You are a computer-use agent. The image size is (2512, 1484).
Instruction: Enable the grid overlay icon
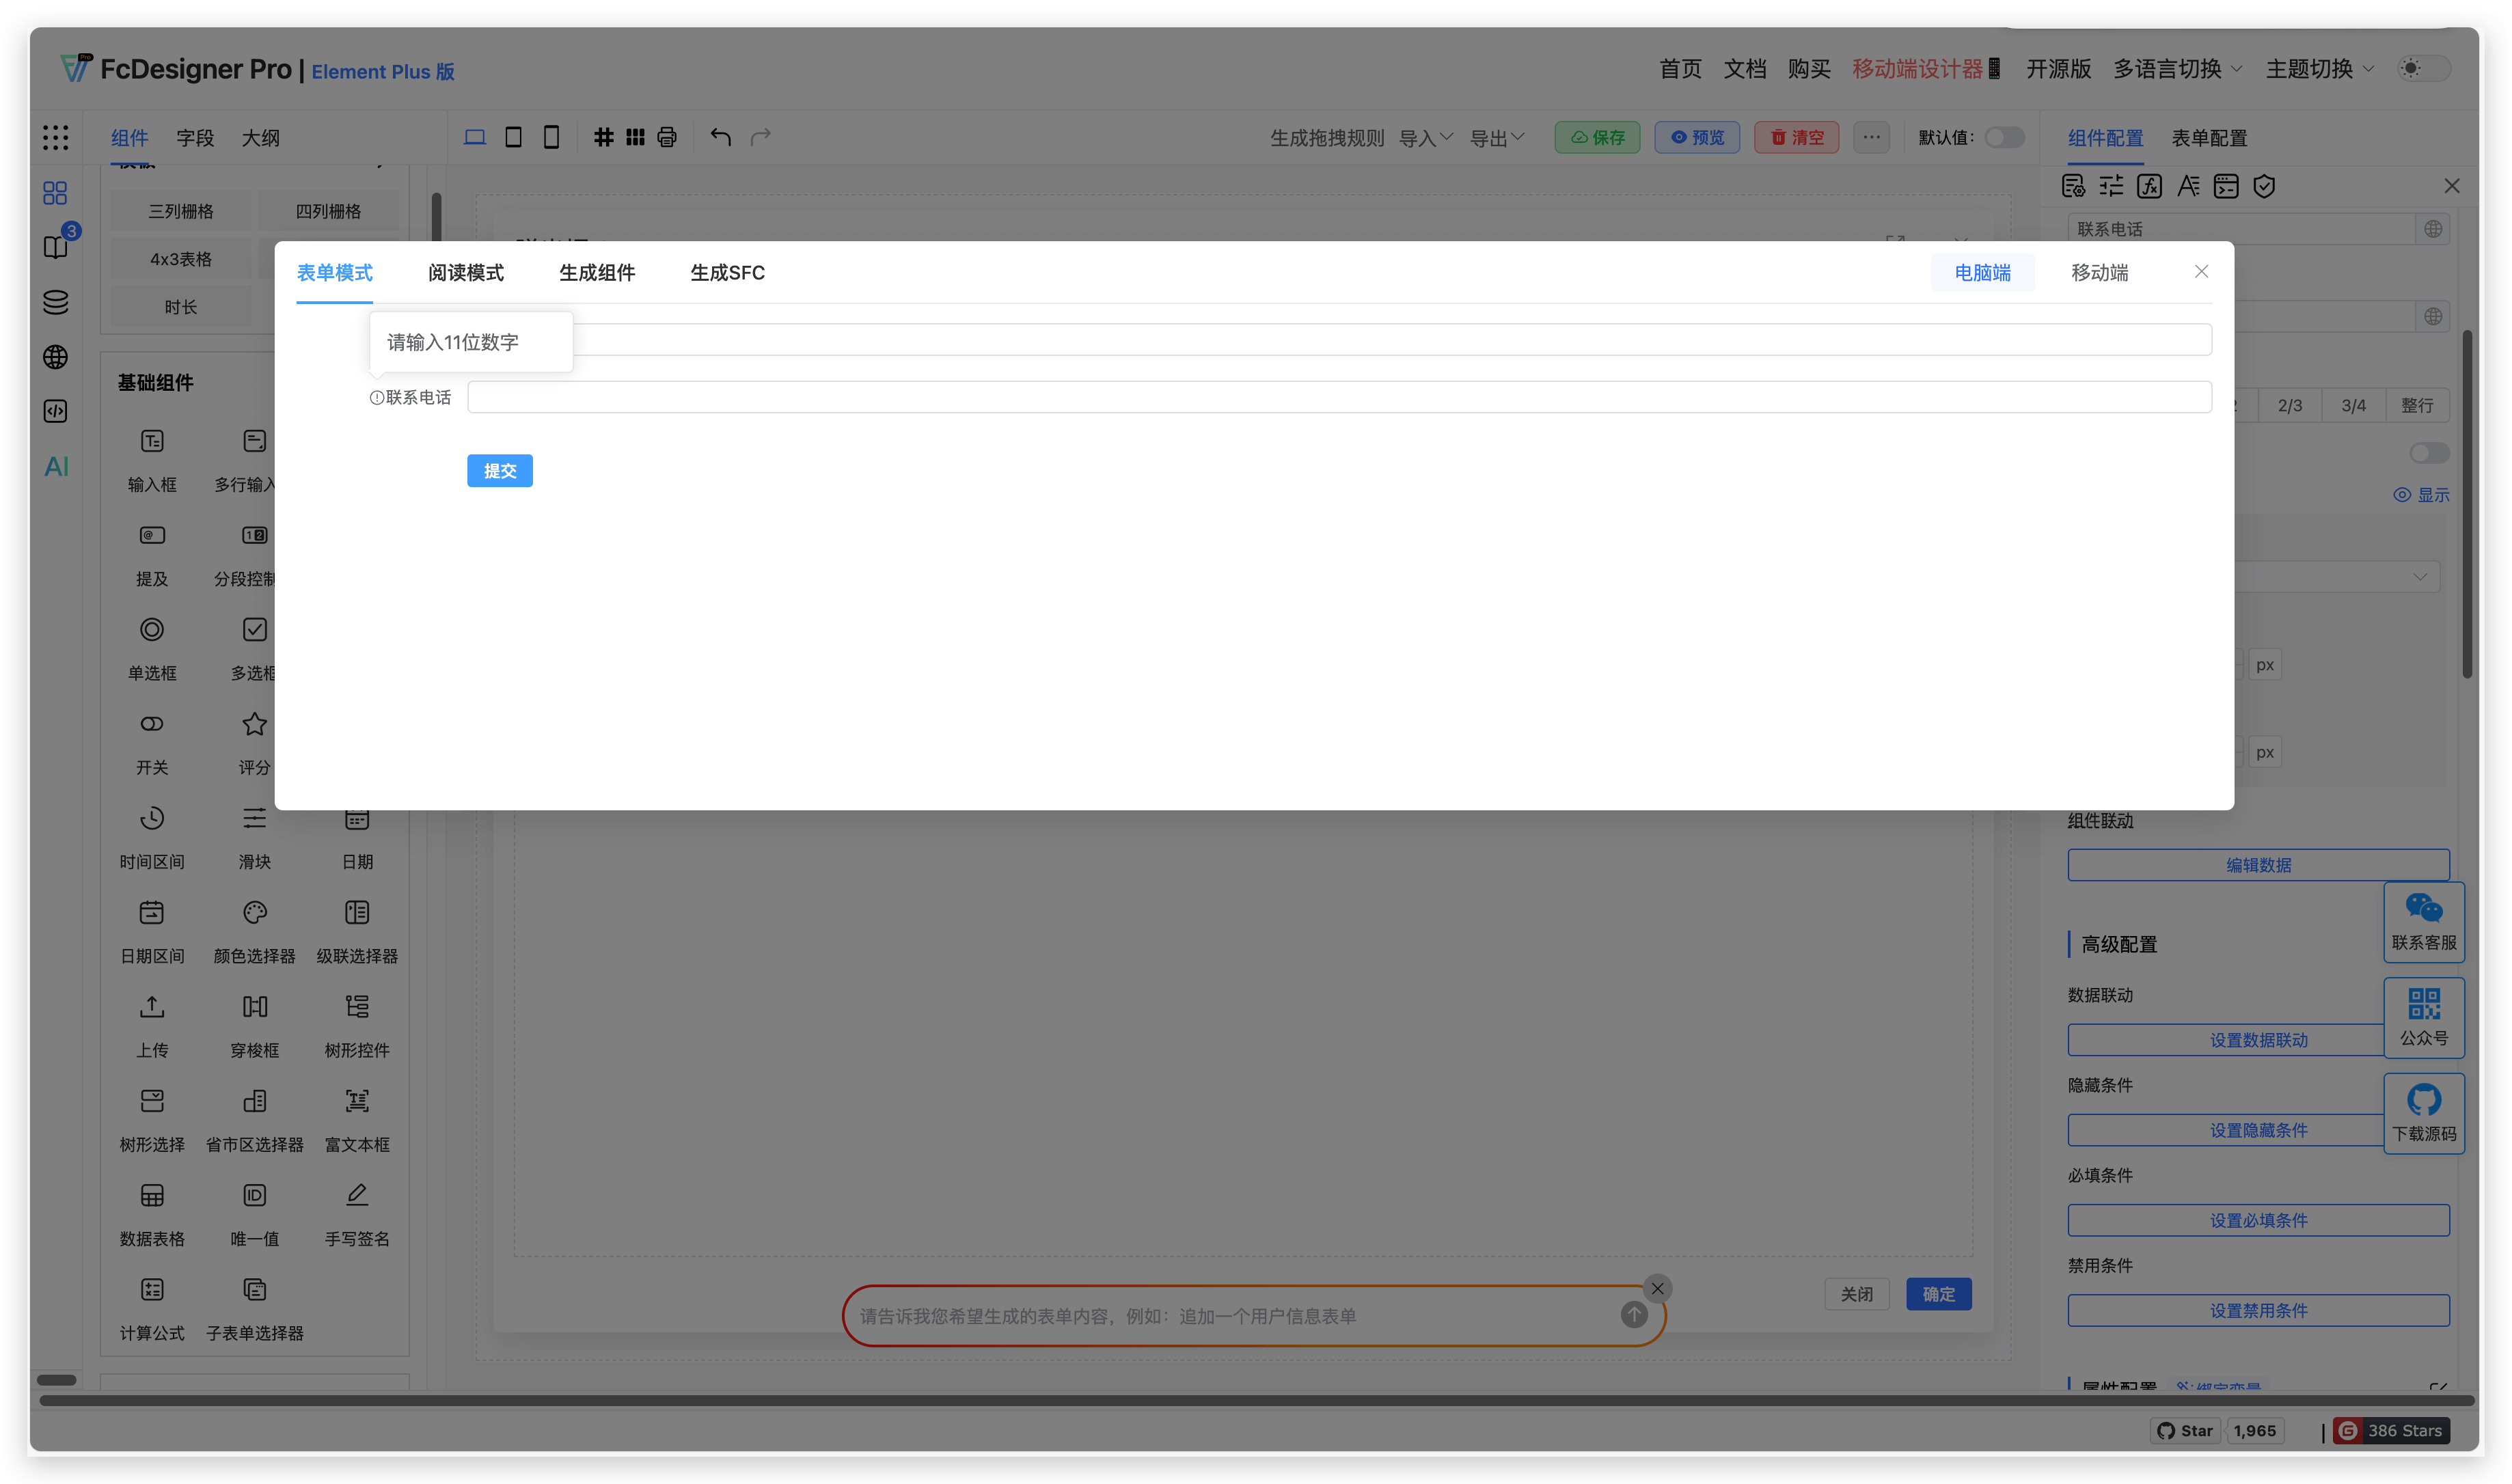604,137
